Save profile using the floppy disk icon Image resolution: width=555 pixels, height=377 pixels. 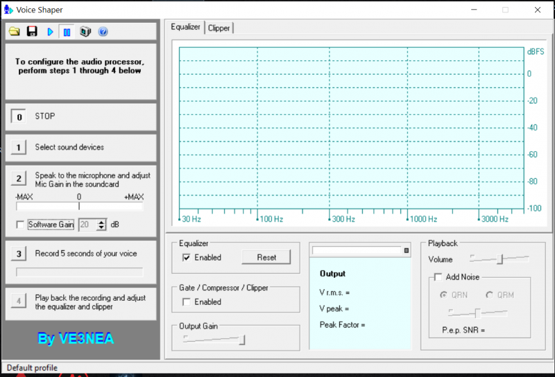pos(32,31)
